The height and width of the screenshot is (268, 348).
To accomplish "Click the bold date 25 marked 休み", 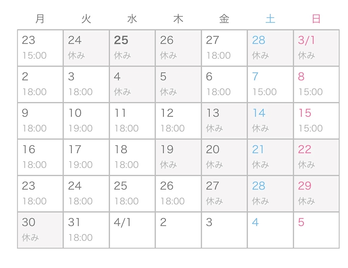I will pos(132,48).
